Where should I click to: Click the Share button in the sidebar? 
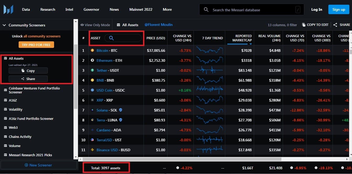click(x=28, y=79)
